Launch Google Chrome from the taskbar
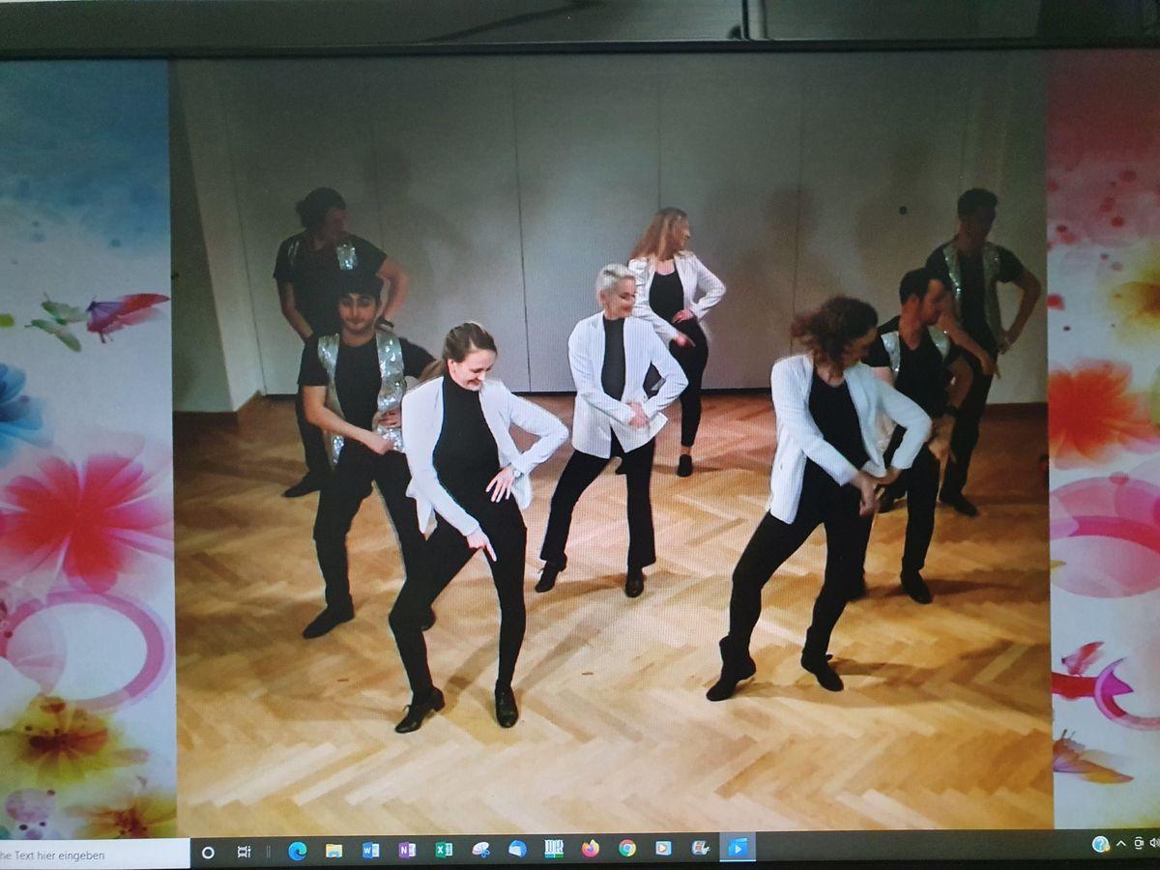Screen dimensions: 1160x870 click(627, 849)
